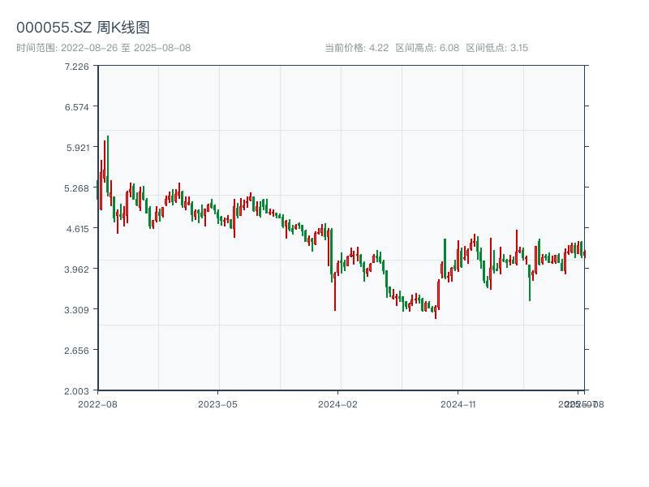This screenshot has height=487, width=649.
Task: Click the 当前价格 4.22 label
Action: pyautogui.click(x=356, y=48)
